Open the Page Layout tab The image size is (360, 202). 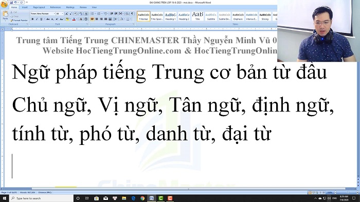click(x=39, y=7)
